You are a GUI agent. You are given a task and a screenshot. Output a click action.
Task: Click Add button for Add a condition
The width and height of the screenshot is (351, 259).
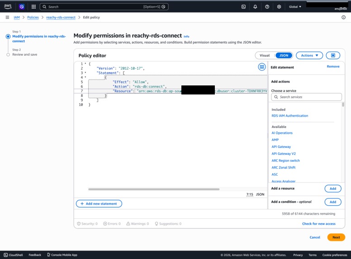(333, 202)
